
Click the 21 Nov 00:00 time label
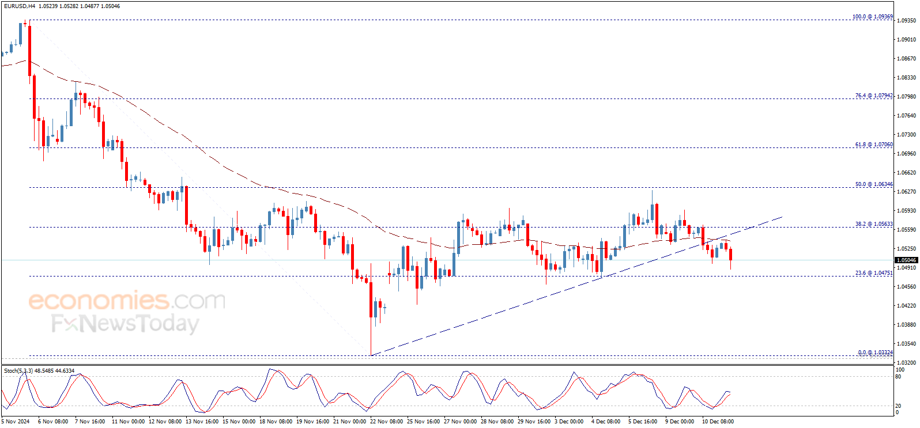[349, 422]
